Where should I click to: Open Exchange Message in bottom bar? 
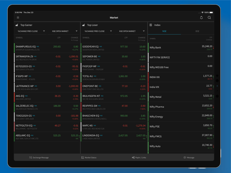click(x=39, y=158)
